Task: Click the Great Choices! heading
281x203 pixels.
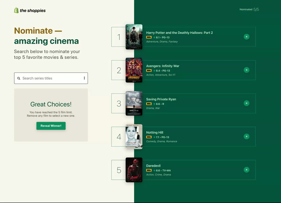Action: point(51,104)
